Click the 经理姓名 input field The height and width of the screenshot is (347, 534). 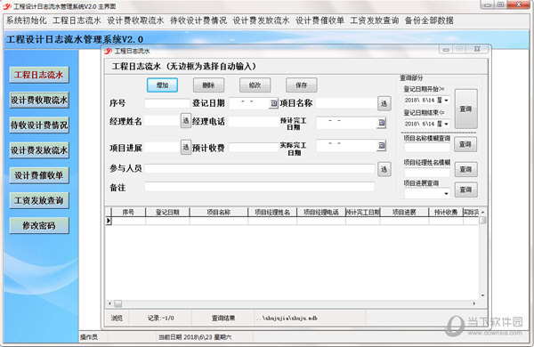[x=162, y=121]
